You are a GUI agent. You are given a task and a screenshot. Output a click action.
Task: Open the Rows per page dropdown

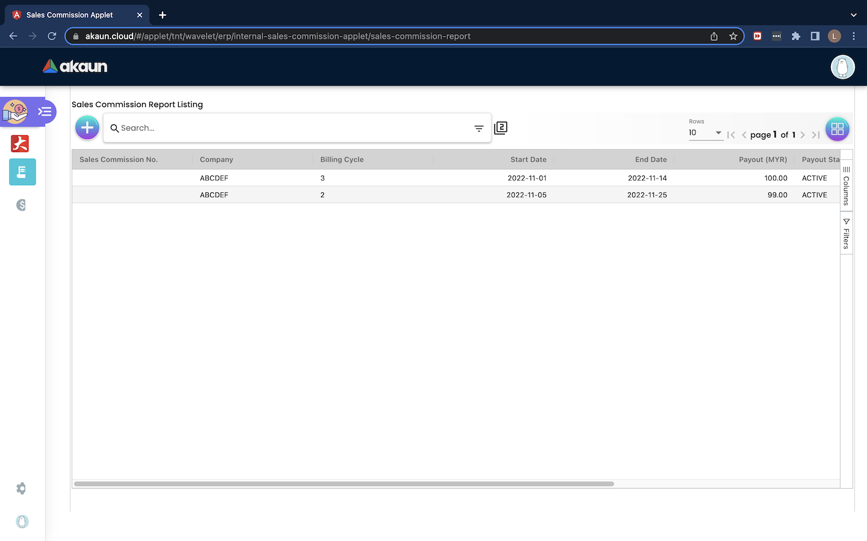click(706, 133)
